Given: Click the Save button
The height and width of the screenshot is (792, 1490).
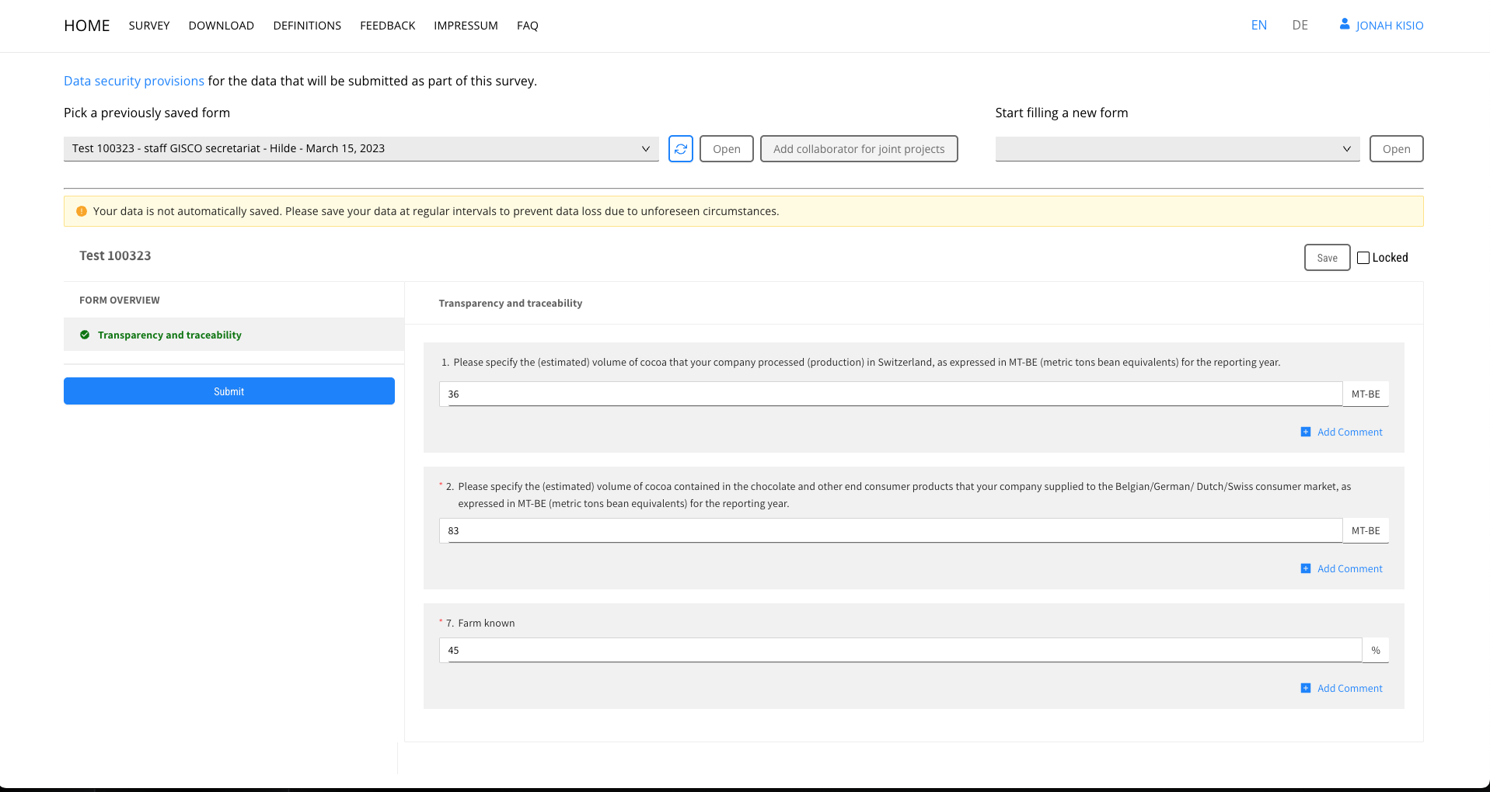Looking at the screenshot, I should (x=1327, y=258).
